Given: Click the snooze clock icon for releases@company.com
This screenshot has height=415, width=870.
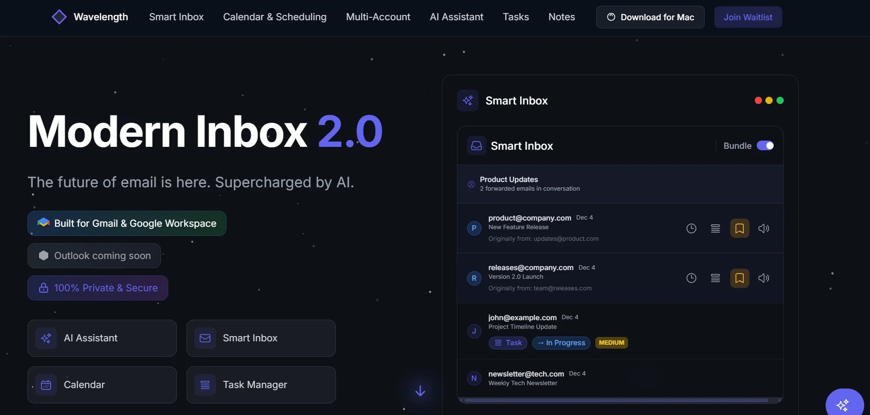Looking at the screenshot, I should coord(691,278).
